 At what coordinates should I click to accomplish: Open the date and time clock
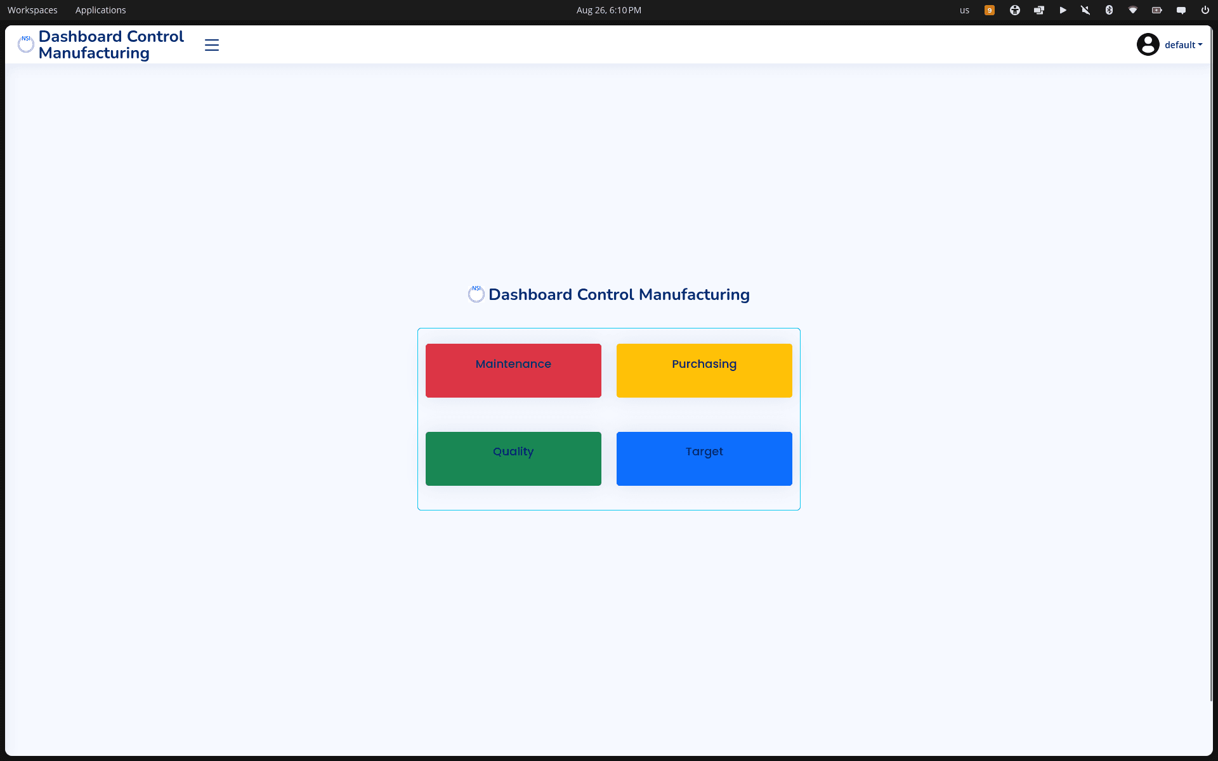(x=609, y=10)
